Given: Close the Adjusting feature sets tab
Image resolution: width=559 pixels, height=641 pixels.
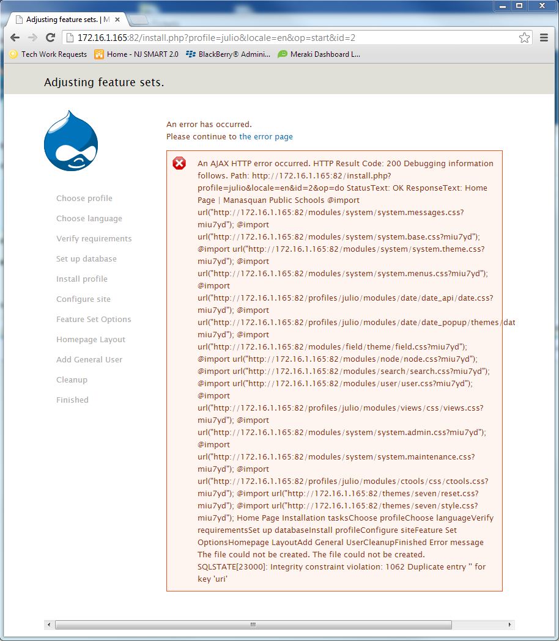Looking at the screenshot, I should (117, 20).
